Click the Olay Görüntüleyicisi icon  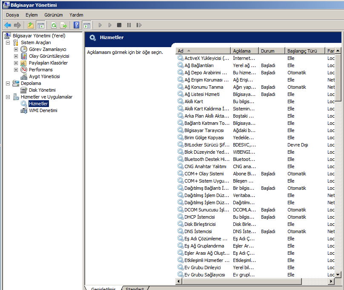coord(24,56)
